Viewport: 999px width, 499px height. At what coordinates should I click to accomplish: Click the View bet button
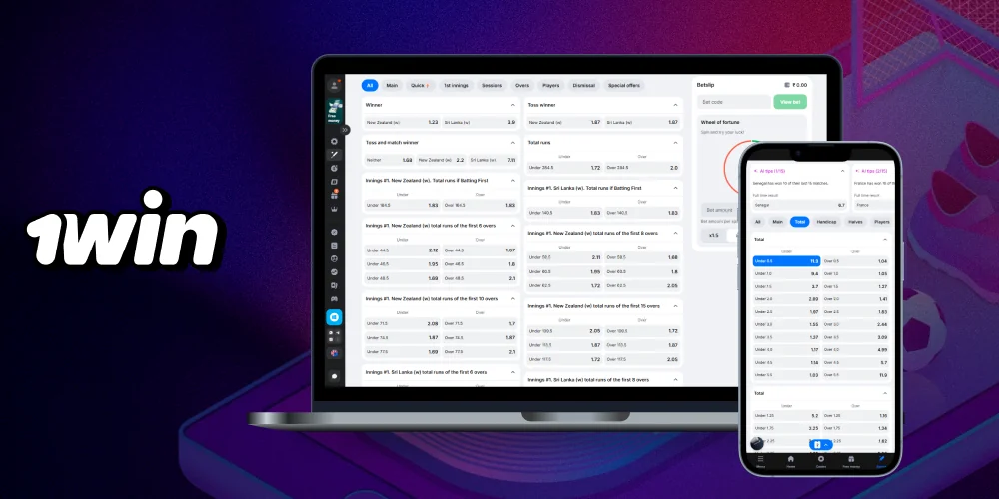[x=790, y=102]
